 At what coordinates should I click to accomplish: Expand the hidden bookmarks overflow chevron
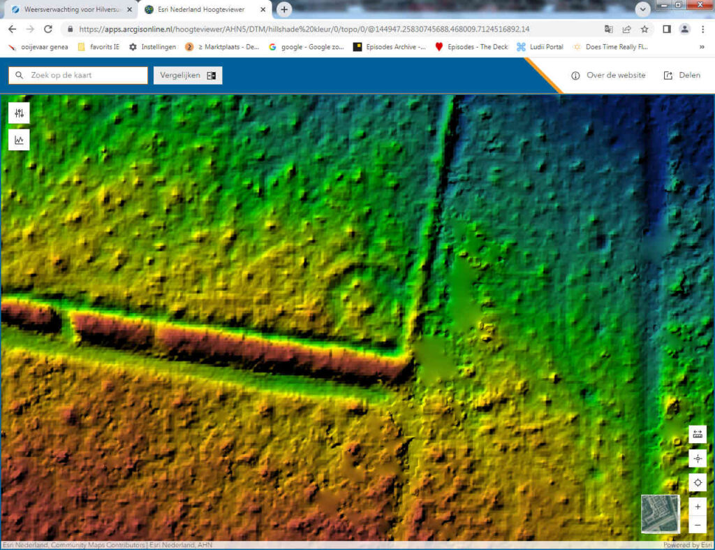[701, 47]
